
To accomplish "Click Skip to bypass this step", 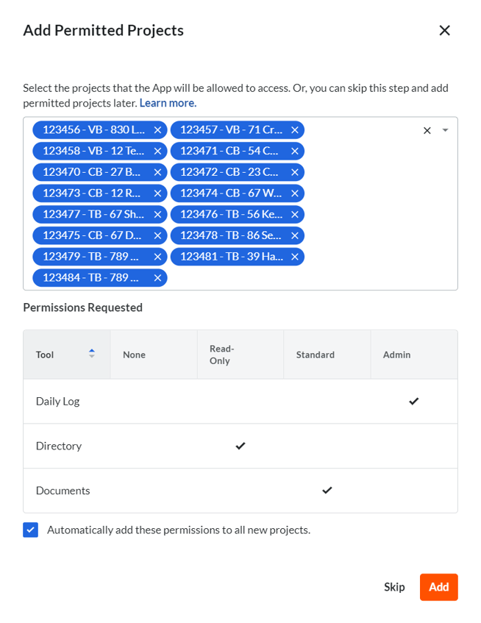I will pyautogui.click(x=394, y=587).
